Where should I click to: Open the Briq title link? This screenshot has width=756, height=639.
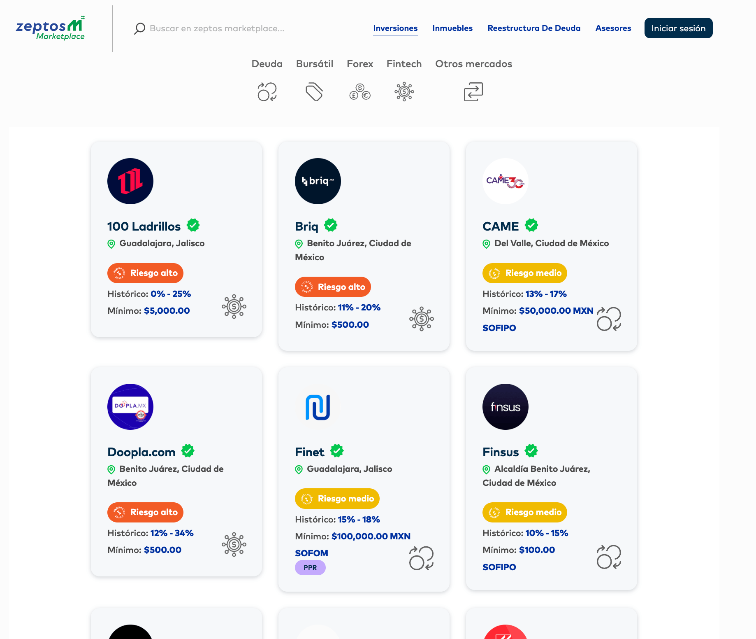[x=306, y=226]
